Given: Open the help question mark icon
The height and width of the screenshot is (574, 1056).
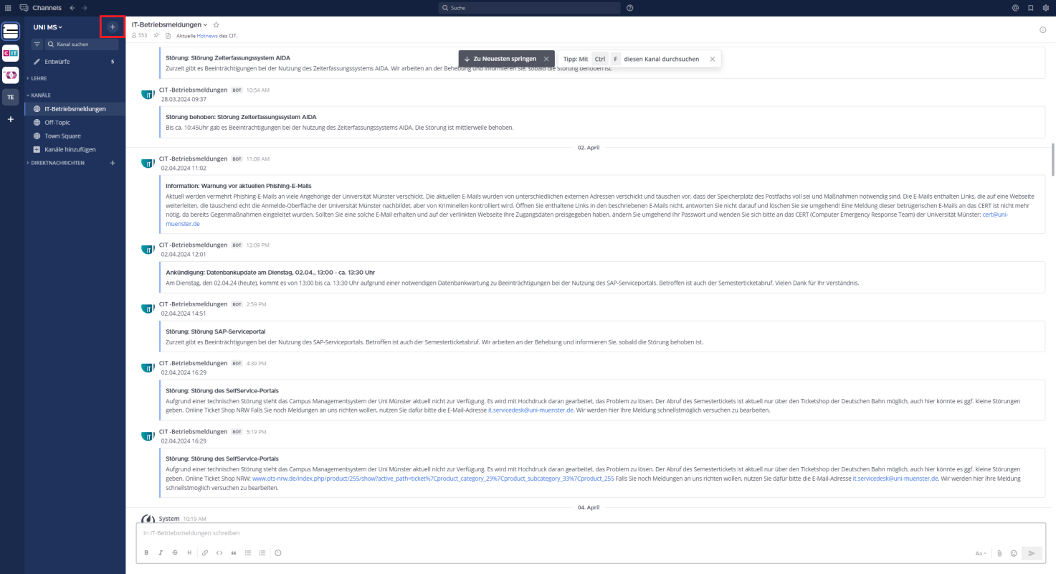Looking at the screenshot, I should point(629,8).
